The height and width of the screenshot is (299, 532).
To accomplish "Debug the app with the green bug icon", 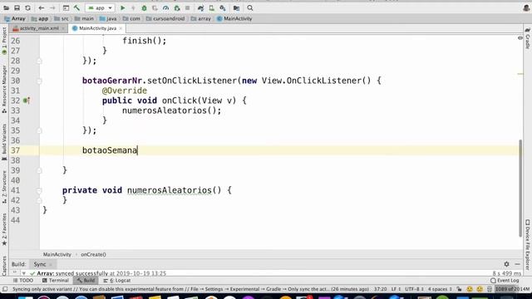I will 144,7.
